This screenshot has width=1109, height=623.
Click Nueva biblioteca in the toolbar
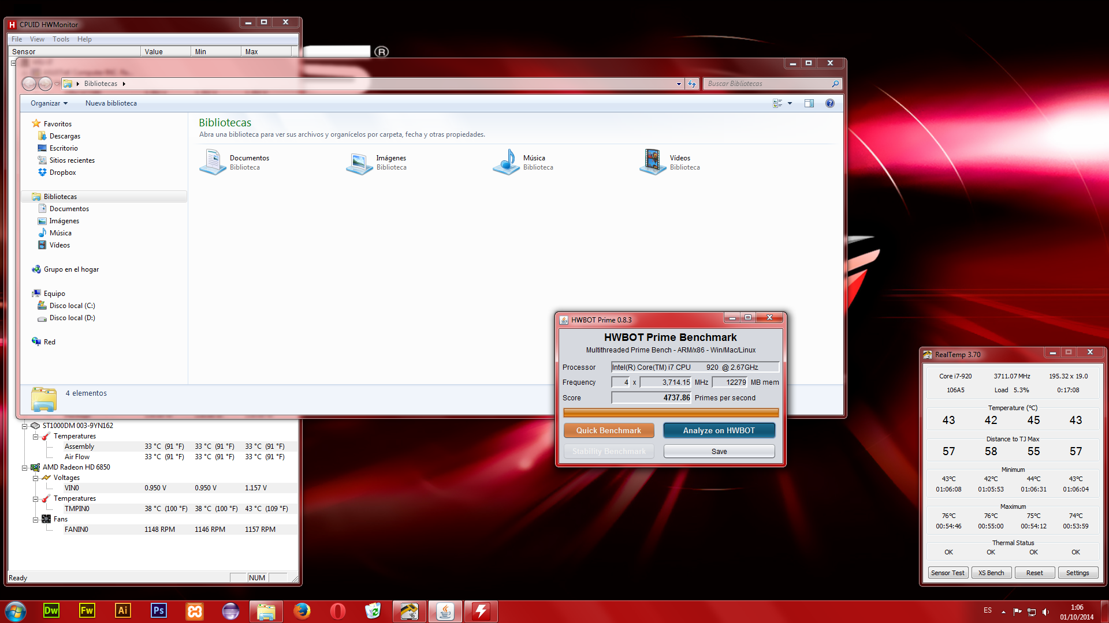point(111,103)
